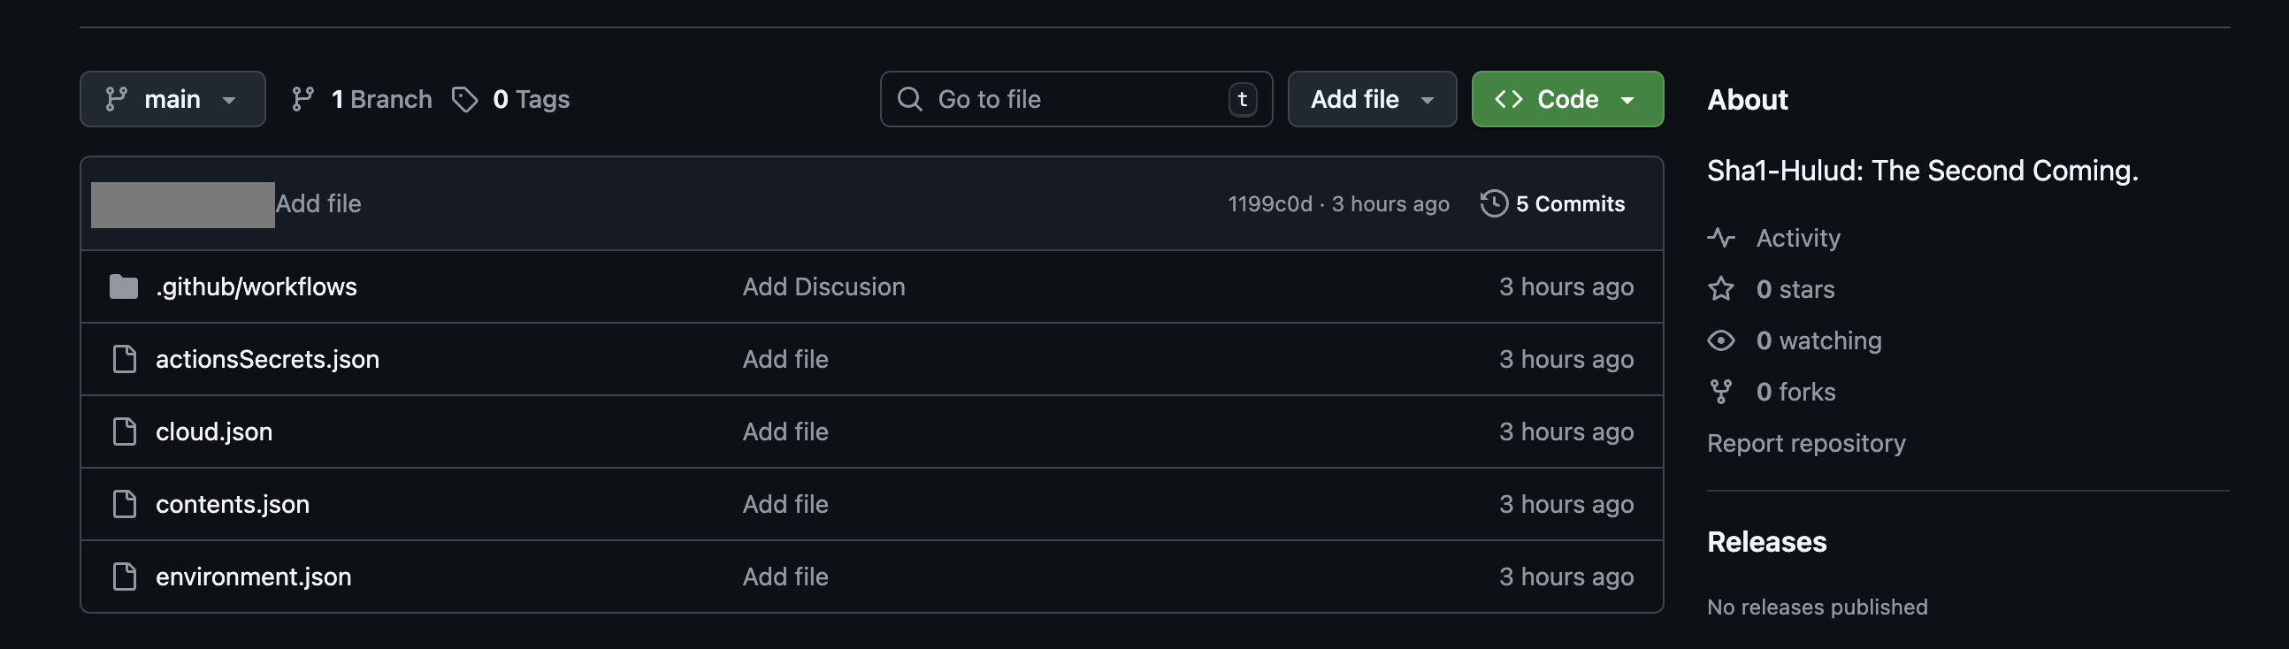This screenshot has height=649, width=2289.
Task: Open the environment.json file
Action: 253,577
